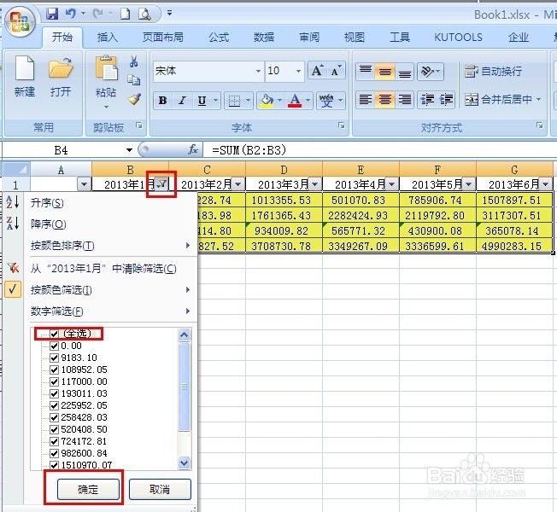Toggle the (全选) select all checkbox
The width and height of the screenshot is (557, 512).
55,334
